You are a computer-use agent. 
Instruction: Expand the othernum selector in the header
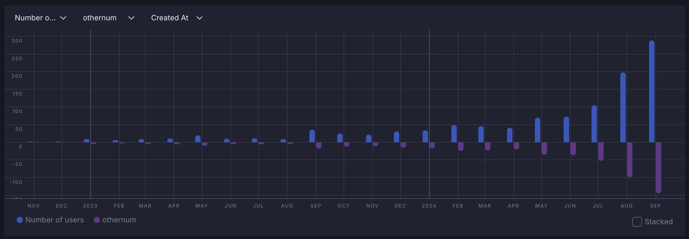pos(100,18)
